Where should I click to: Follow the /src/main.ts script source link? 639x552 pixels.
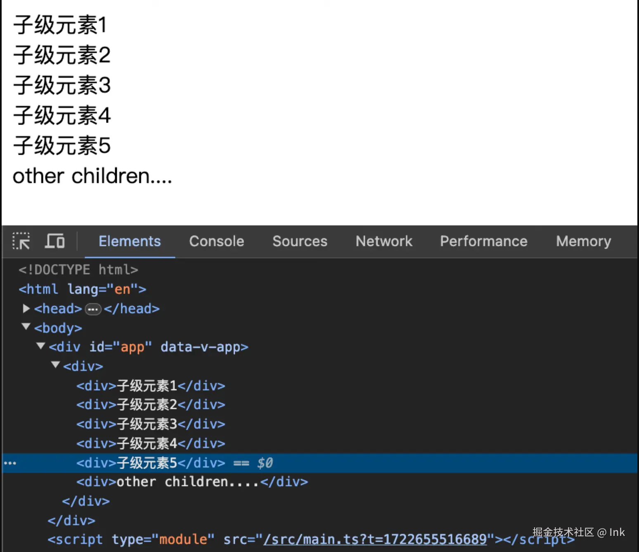click(x=375, y=539)
